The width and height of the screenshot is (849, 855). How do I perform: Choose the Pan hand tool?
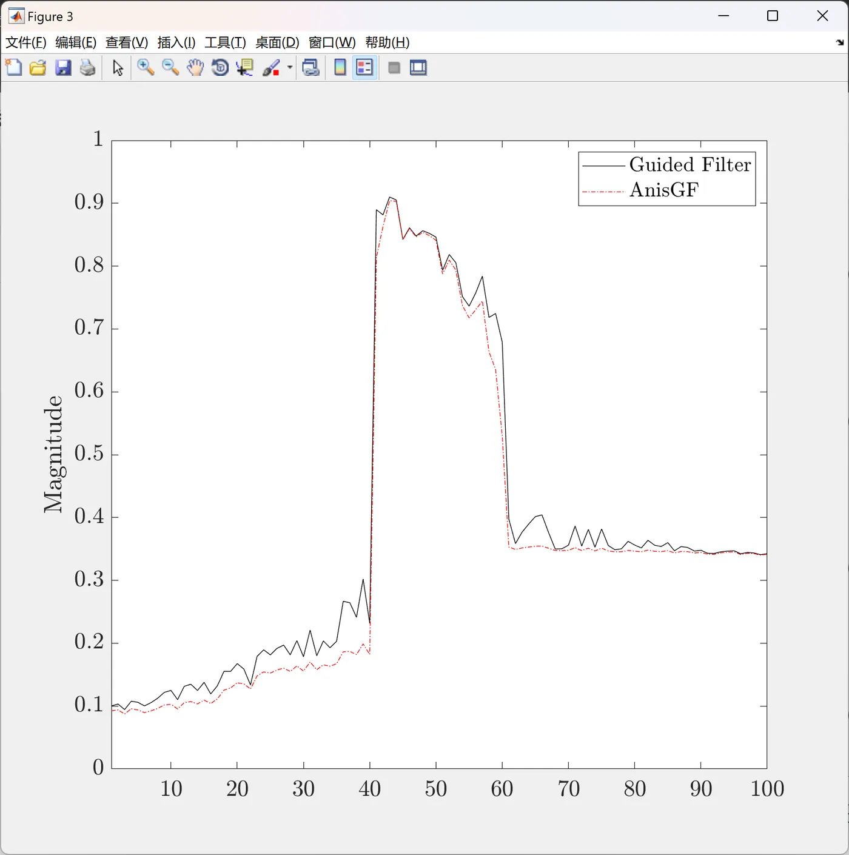click(195, 67)
